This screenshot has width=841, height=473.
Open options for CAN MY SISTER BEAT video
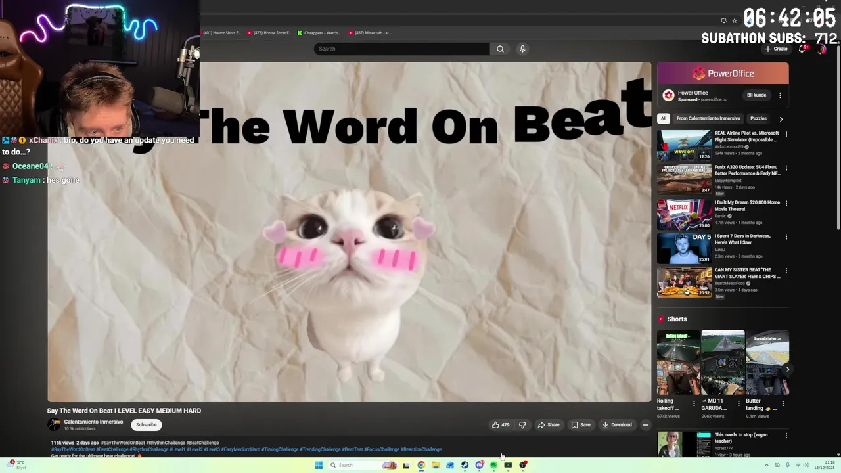[786, 271]
